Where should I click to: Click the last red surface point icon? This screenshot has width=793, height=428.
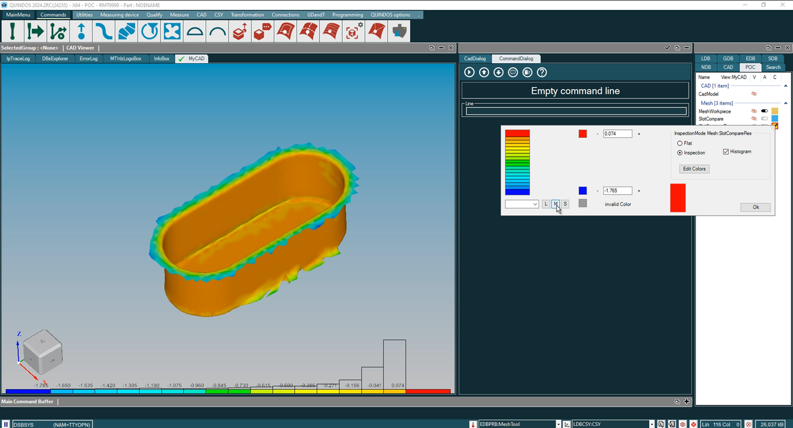(x=377, y=31)
